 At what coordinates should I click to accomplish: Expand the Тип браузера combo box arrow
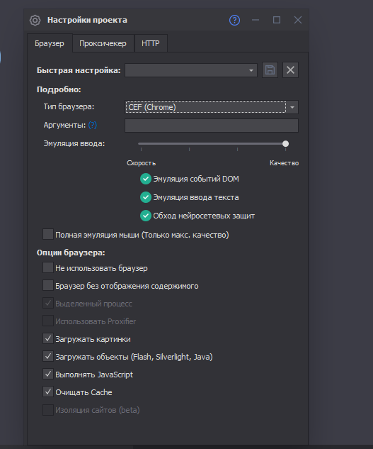[292, 107]
